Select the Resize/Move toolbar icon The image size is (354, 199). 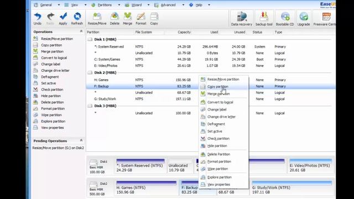point(97,19)
